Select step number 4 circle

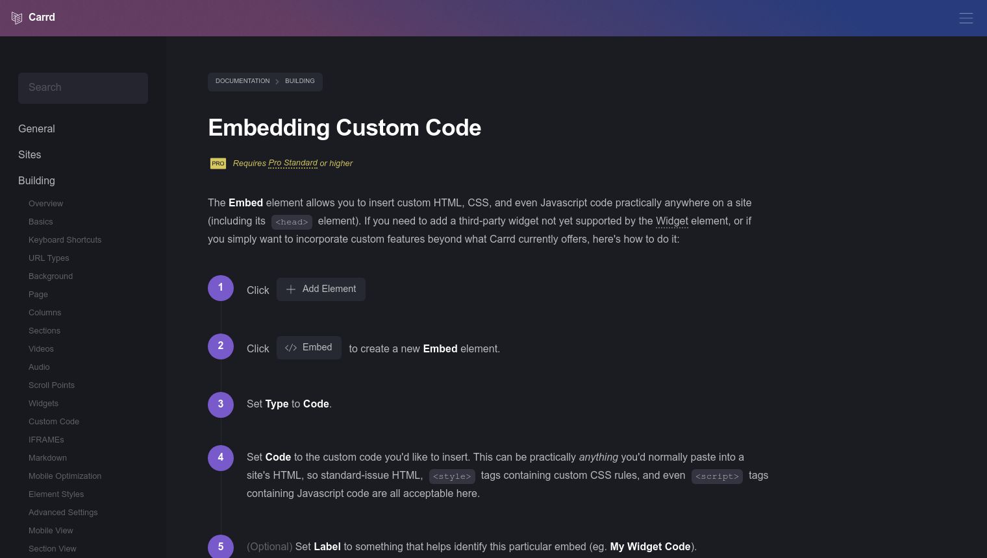click(221, 457)
